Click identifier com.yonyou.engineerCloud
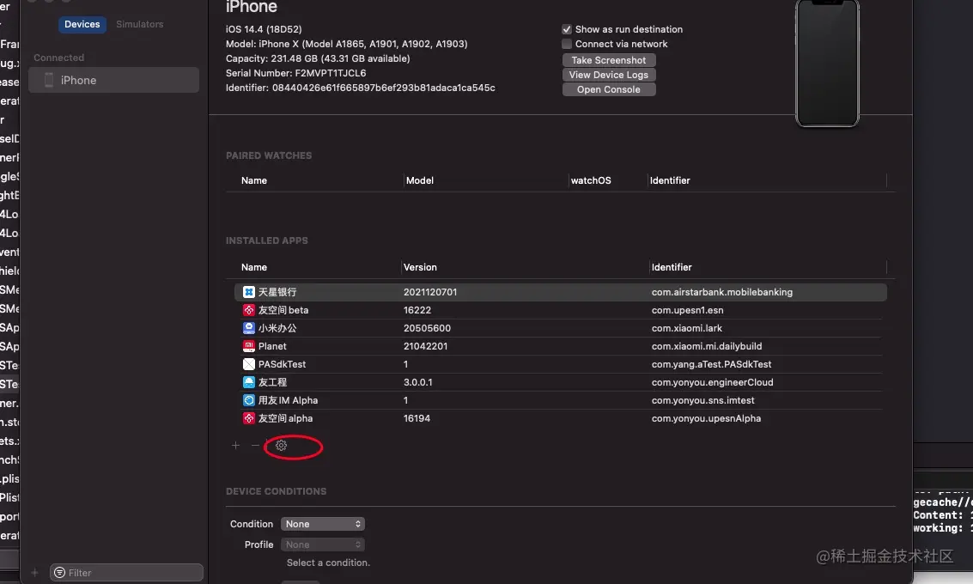This screenshot has width=973, height=584. click(x=712, y=381)
